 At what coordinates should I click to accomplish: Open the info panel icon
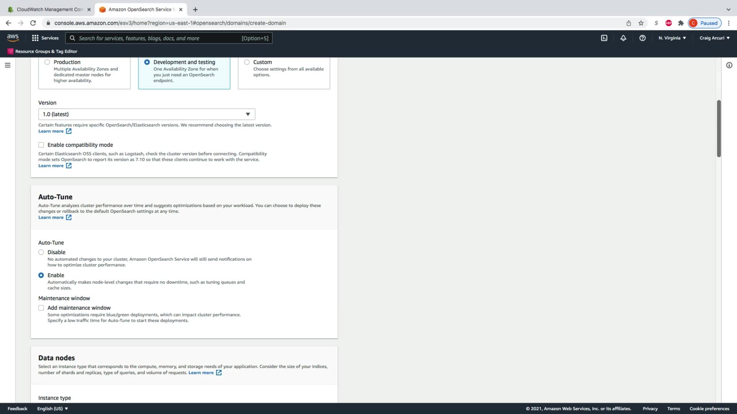(729, 65)
